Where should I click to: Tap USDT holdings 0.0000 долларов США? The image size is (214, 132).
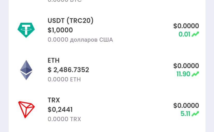pyautogui.click(x=80, y=40)
